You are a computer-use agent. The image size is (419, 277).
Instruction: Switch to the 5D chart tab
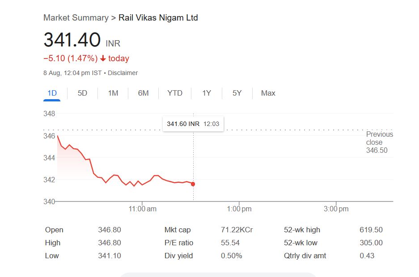82,93
